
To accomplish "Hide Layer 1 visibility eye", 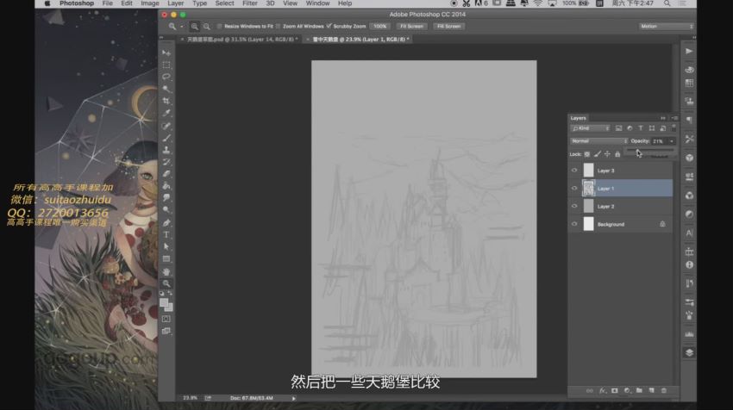I will click(x=574, y=188).
